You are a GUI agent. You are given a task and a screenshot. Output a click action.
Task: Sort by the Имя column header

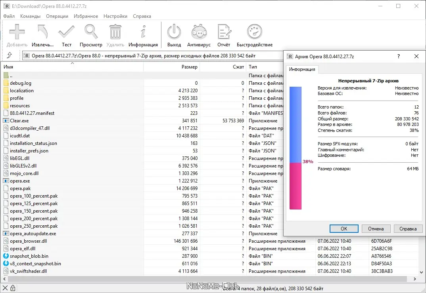(x=72, y=67)
